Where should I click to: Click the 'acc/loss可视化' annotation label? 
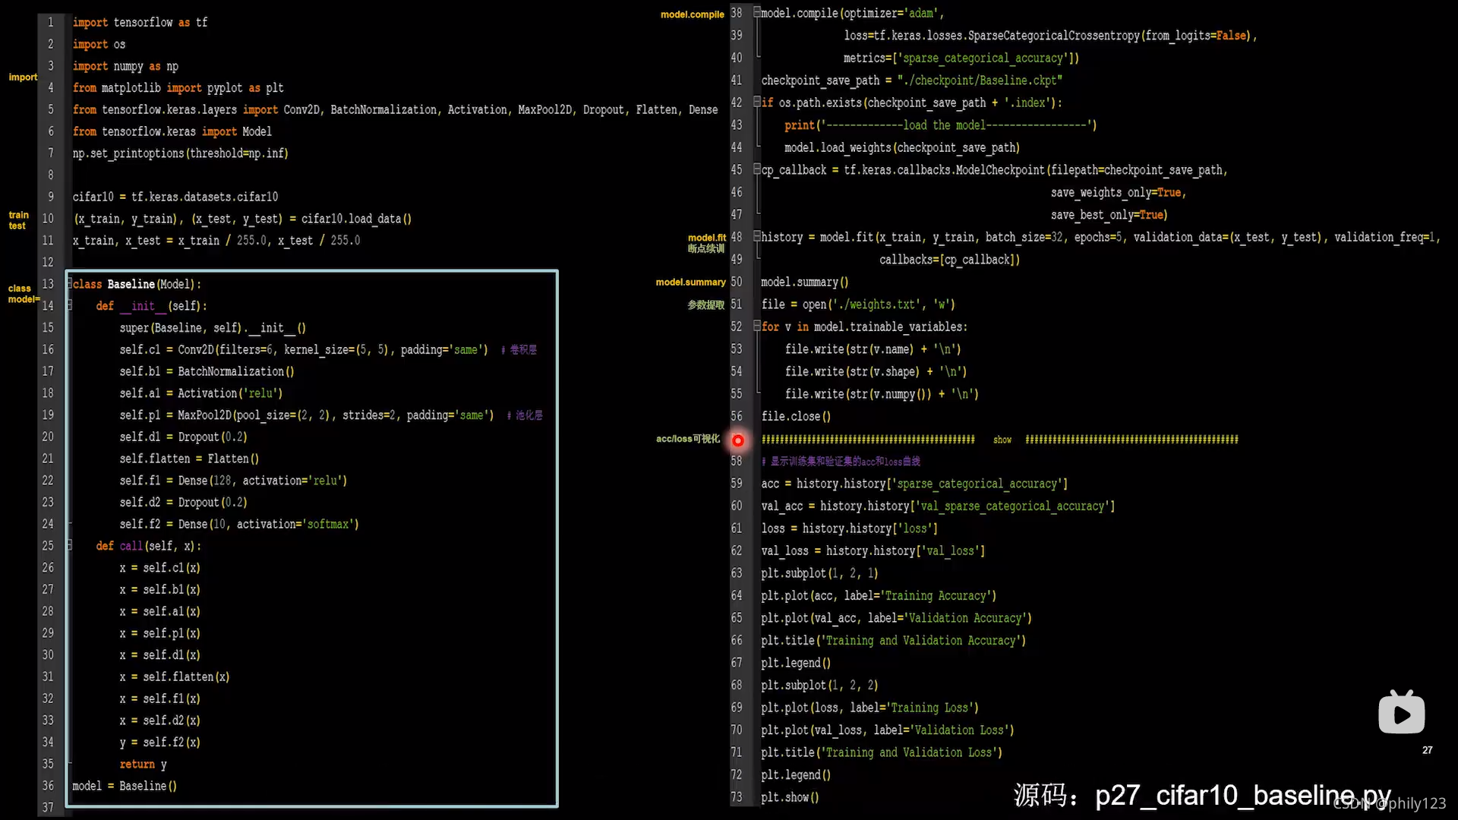click(687, 439)
